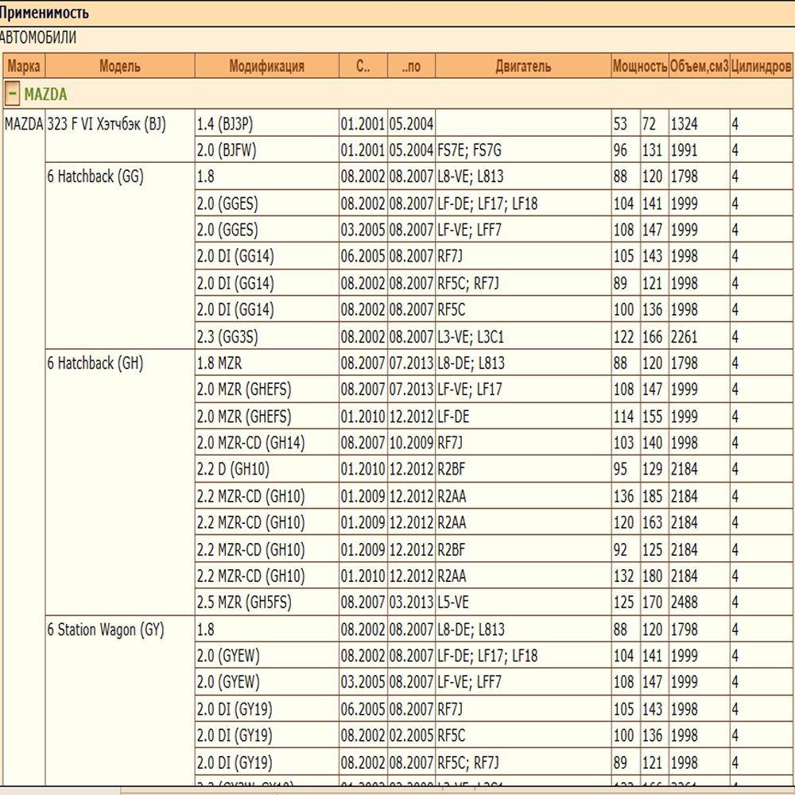795x795 pixels.
Task: Click engine cell L8-DE; L813 in 1.8 MZR row
Action: [x=523, y=363]
